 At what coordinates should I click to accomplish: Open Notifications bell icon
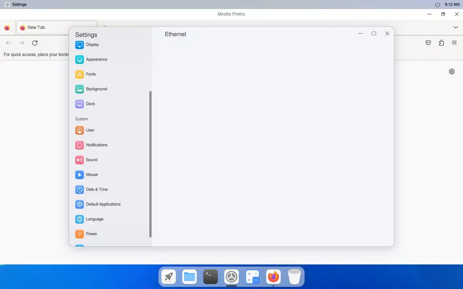click(80, 145)
